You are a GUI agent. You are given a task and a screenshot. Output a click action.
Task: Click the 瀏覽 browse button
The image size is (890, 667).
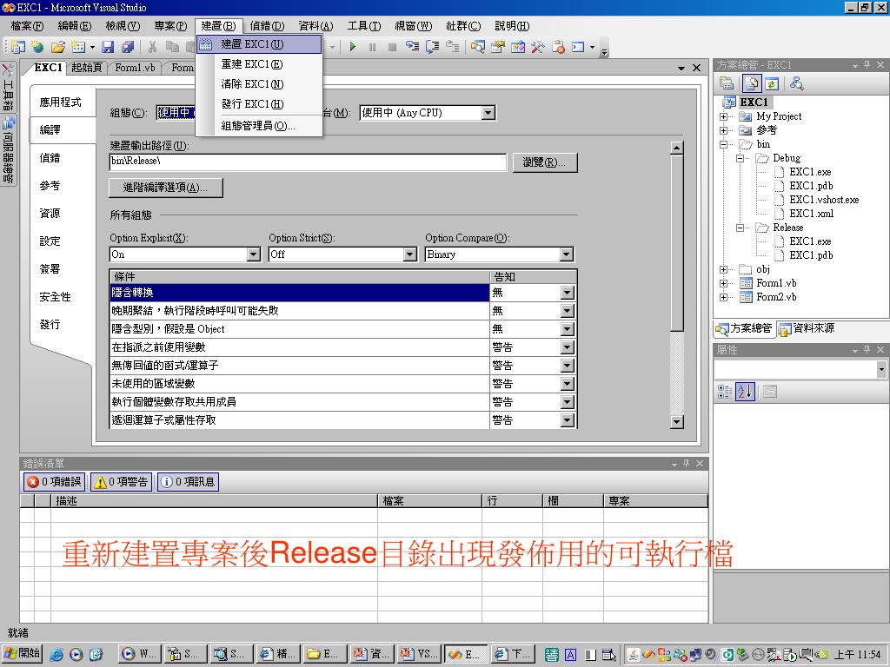545,162
